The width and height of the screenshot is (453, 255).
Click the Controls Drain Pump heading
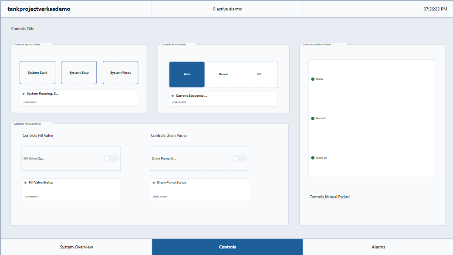(169, 135)
